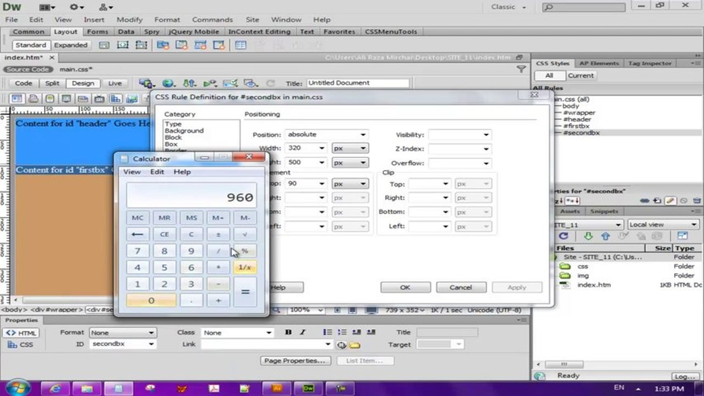Open the Modify menu
The width and height of the screenshot is (704, 396).
(129, 19)
